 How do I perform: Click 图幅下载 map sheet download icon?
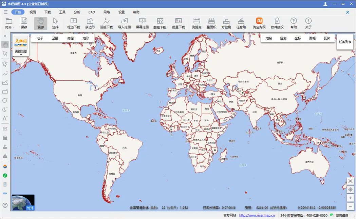click(x=160, y=21)
